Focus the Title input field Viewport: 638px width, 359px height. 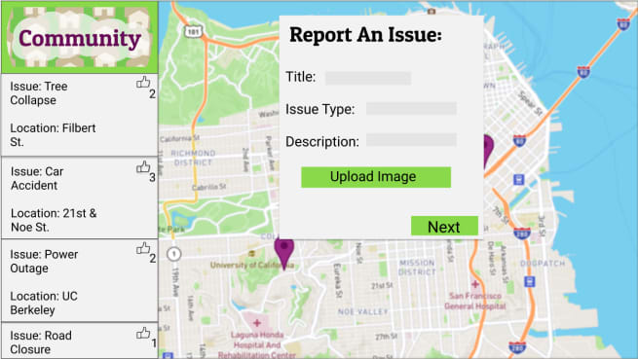(368, 78)
